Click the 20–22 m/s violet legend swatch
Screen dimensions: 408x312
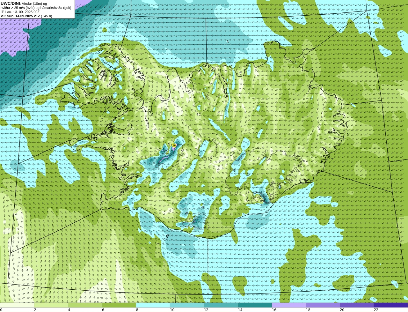tap(357, 305)
